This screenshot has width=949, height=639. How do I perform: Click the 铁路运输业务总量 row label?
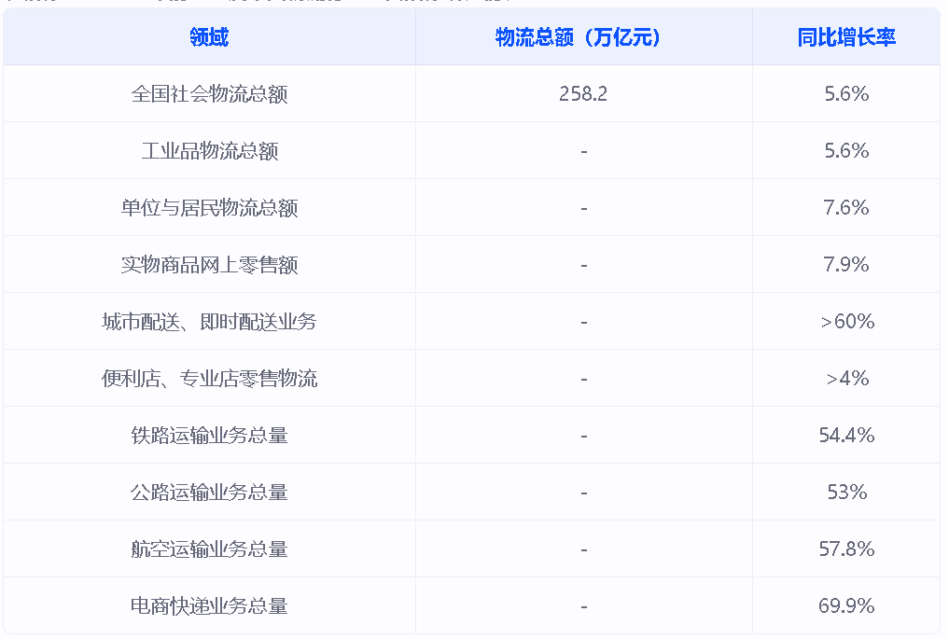pos(209,436)
